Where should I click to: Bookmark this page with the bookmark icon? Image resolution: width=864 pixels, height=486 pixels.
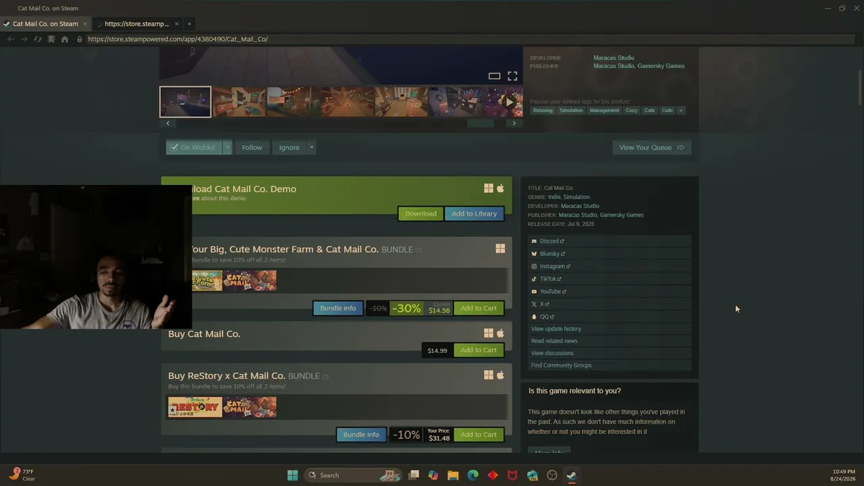coord(51,39)
